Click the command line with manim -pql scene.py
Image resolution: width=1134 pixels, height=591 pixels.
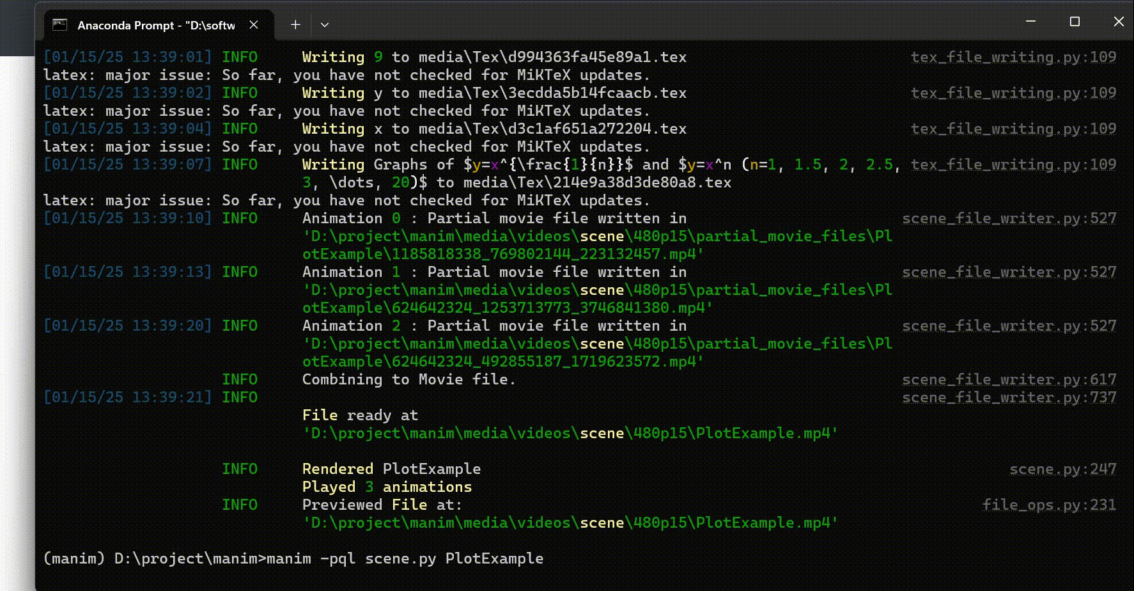point(405,559)
